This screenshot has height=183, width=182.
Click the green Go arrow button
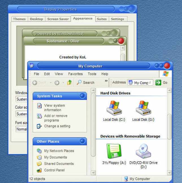click(x=158, y=83)
